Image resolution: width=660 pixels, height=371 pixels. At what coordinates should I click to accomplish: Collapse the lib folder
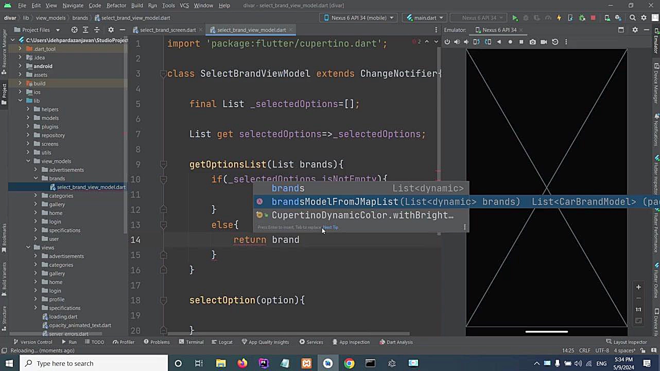[x=21, y=100]
